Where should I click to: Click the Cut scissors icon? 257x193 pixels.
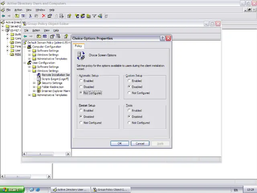coord(30,16)
